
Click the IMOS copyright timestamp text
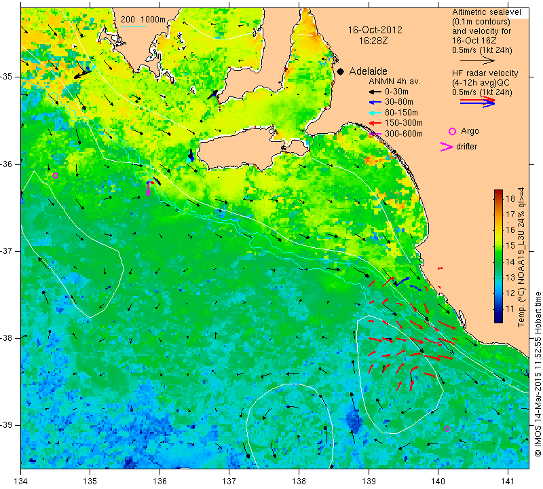(538, 374)
